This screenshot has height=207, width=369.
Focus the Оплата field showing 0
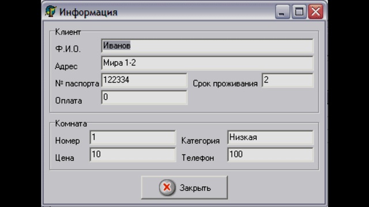tap(144, 97)
